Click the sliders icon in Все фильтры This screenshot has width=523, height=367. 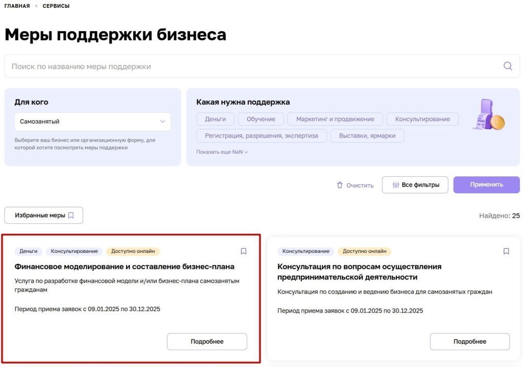tap(395, 185)
